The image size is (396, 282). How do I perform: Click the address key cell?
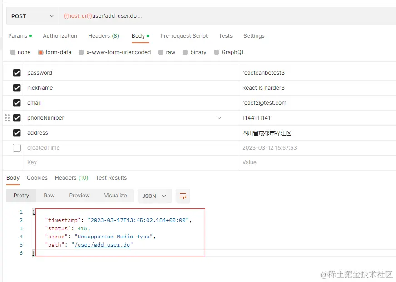coord(130,133)
